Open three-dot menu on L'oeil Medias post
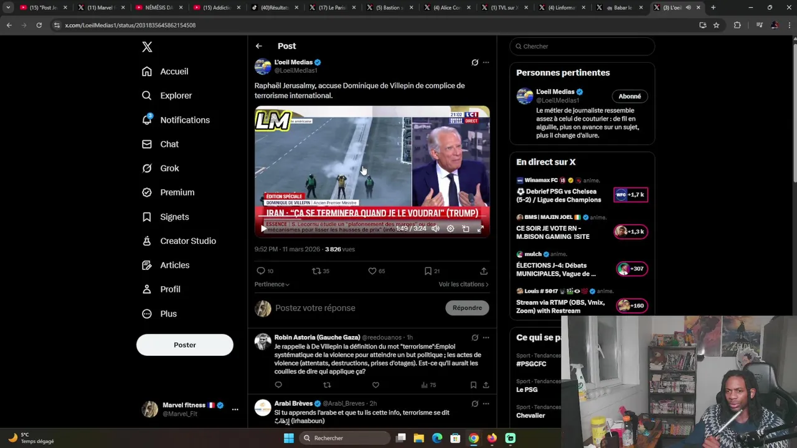Image resolution: width=797 pixels, height=448 pixels. point(486,62)
